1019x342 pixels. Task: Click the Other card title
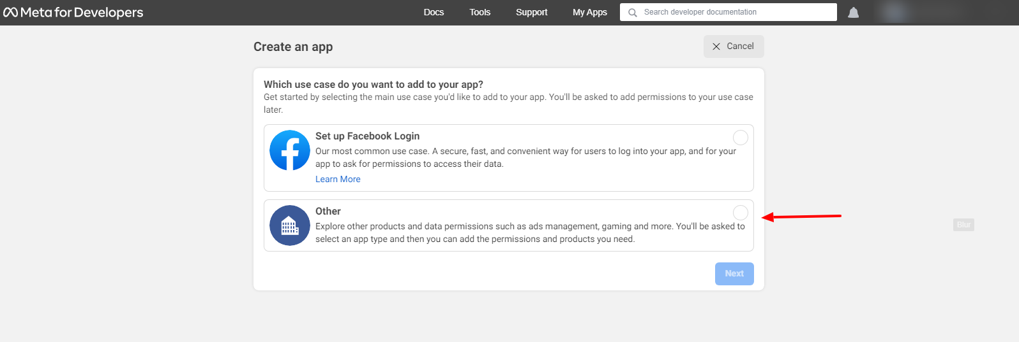328,211
